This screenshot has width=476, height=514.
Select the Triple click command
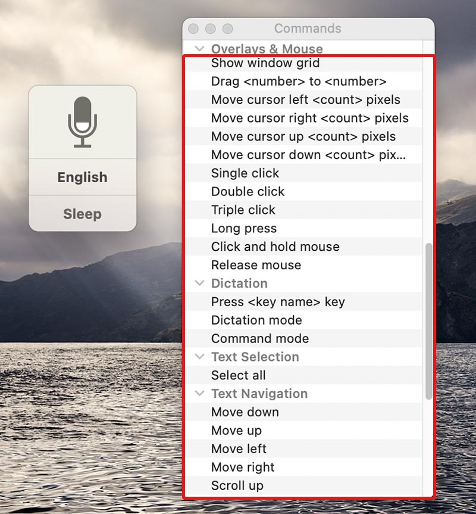(x=243, y=210)
